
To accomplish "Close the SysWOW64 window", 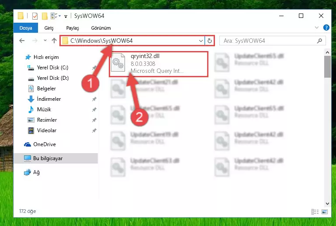I will click(321, 16).
